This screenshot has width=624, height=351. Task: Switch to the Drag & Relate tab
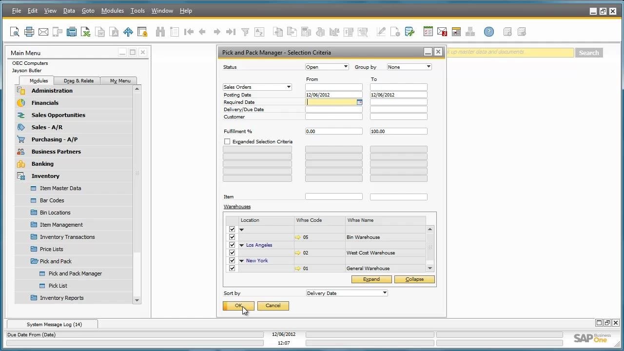pyautogui.click(x=78, y=81)
